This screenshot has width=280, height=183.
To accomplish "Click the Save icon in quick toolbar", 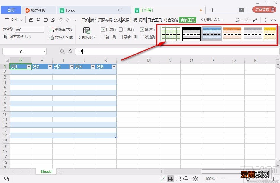I will pos(31,20).
